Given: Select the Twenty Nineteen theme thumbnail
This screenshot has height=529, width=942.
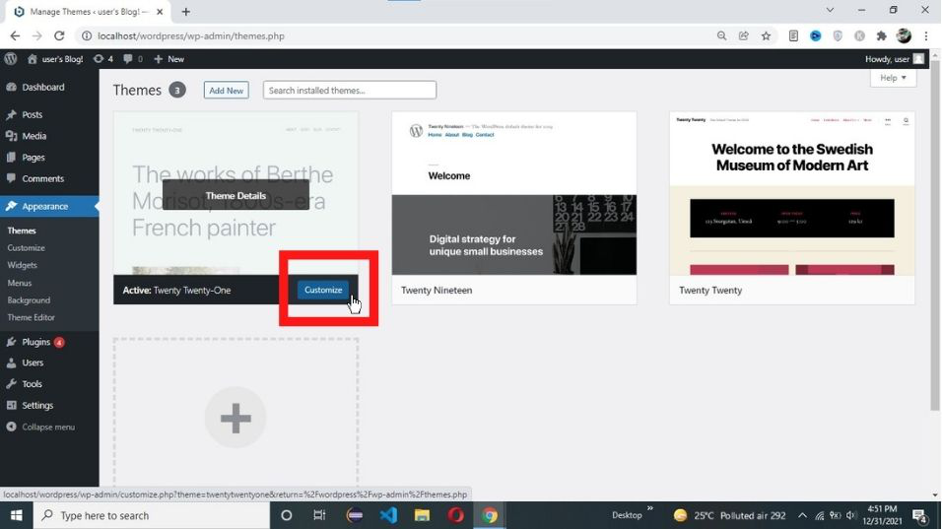Looking at the screenshot, I should click(514, 193).
